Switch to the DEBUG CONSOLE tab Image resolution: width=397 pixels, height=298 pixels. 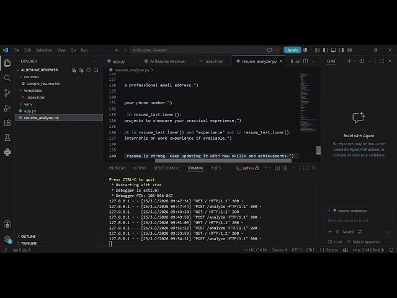[x=167, y=168]
